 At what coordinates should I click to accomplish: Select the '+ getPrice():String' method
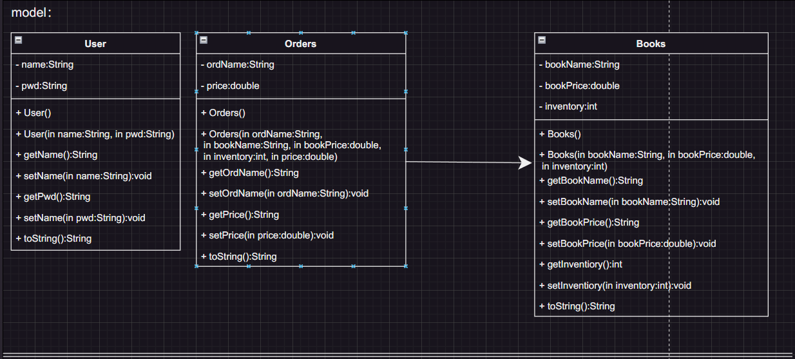(x=240, y=215)
